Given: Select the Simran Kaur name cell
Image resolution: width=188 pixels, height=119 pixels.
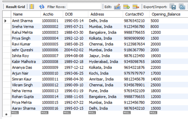Looking at the screenshot, I should tap(26, 79).
